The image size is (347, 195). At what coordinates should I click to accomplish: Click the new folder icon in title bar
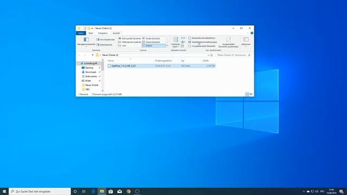(x=89, y=28)
